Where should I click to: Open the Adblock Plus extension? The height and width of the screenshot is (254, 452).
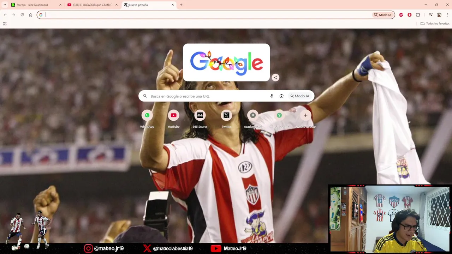point(401,15)
